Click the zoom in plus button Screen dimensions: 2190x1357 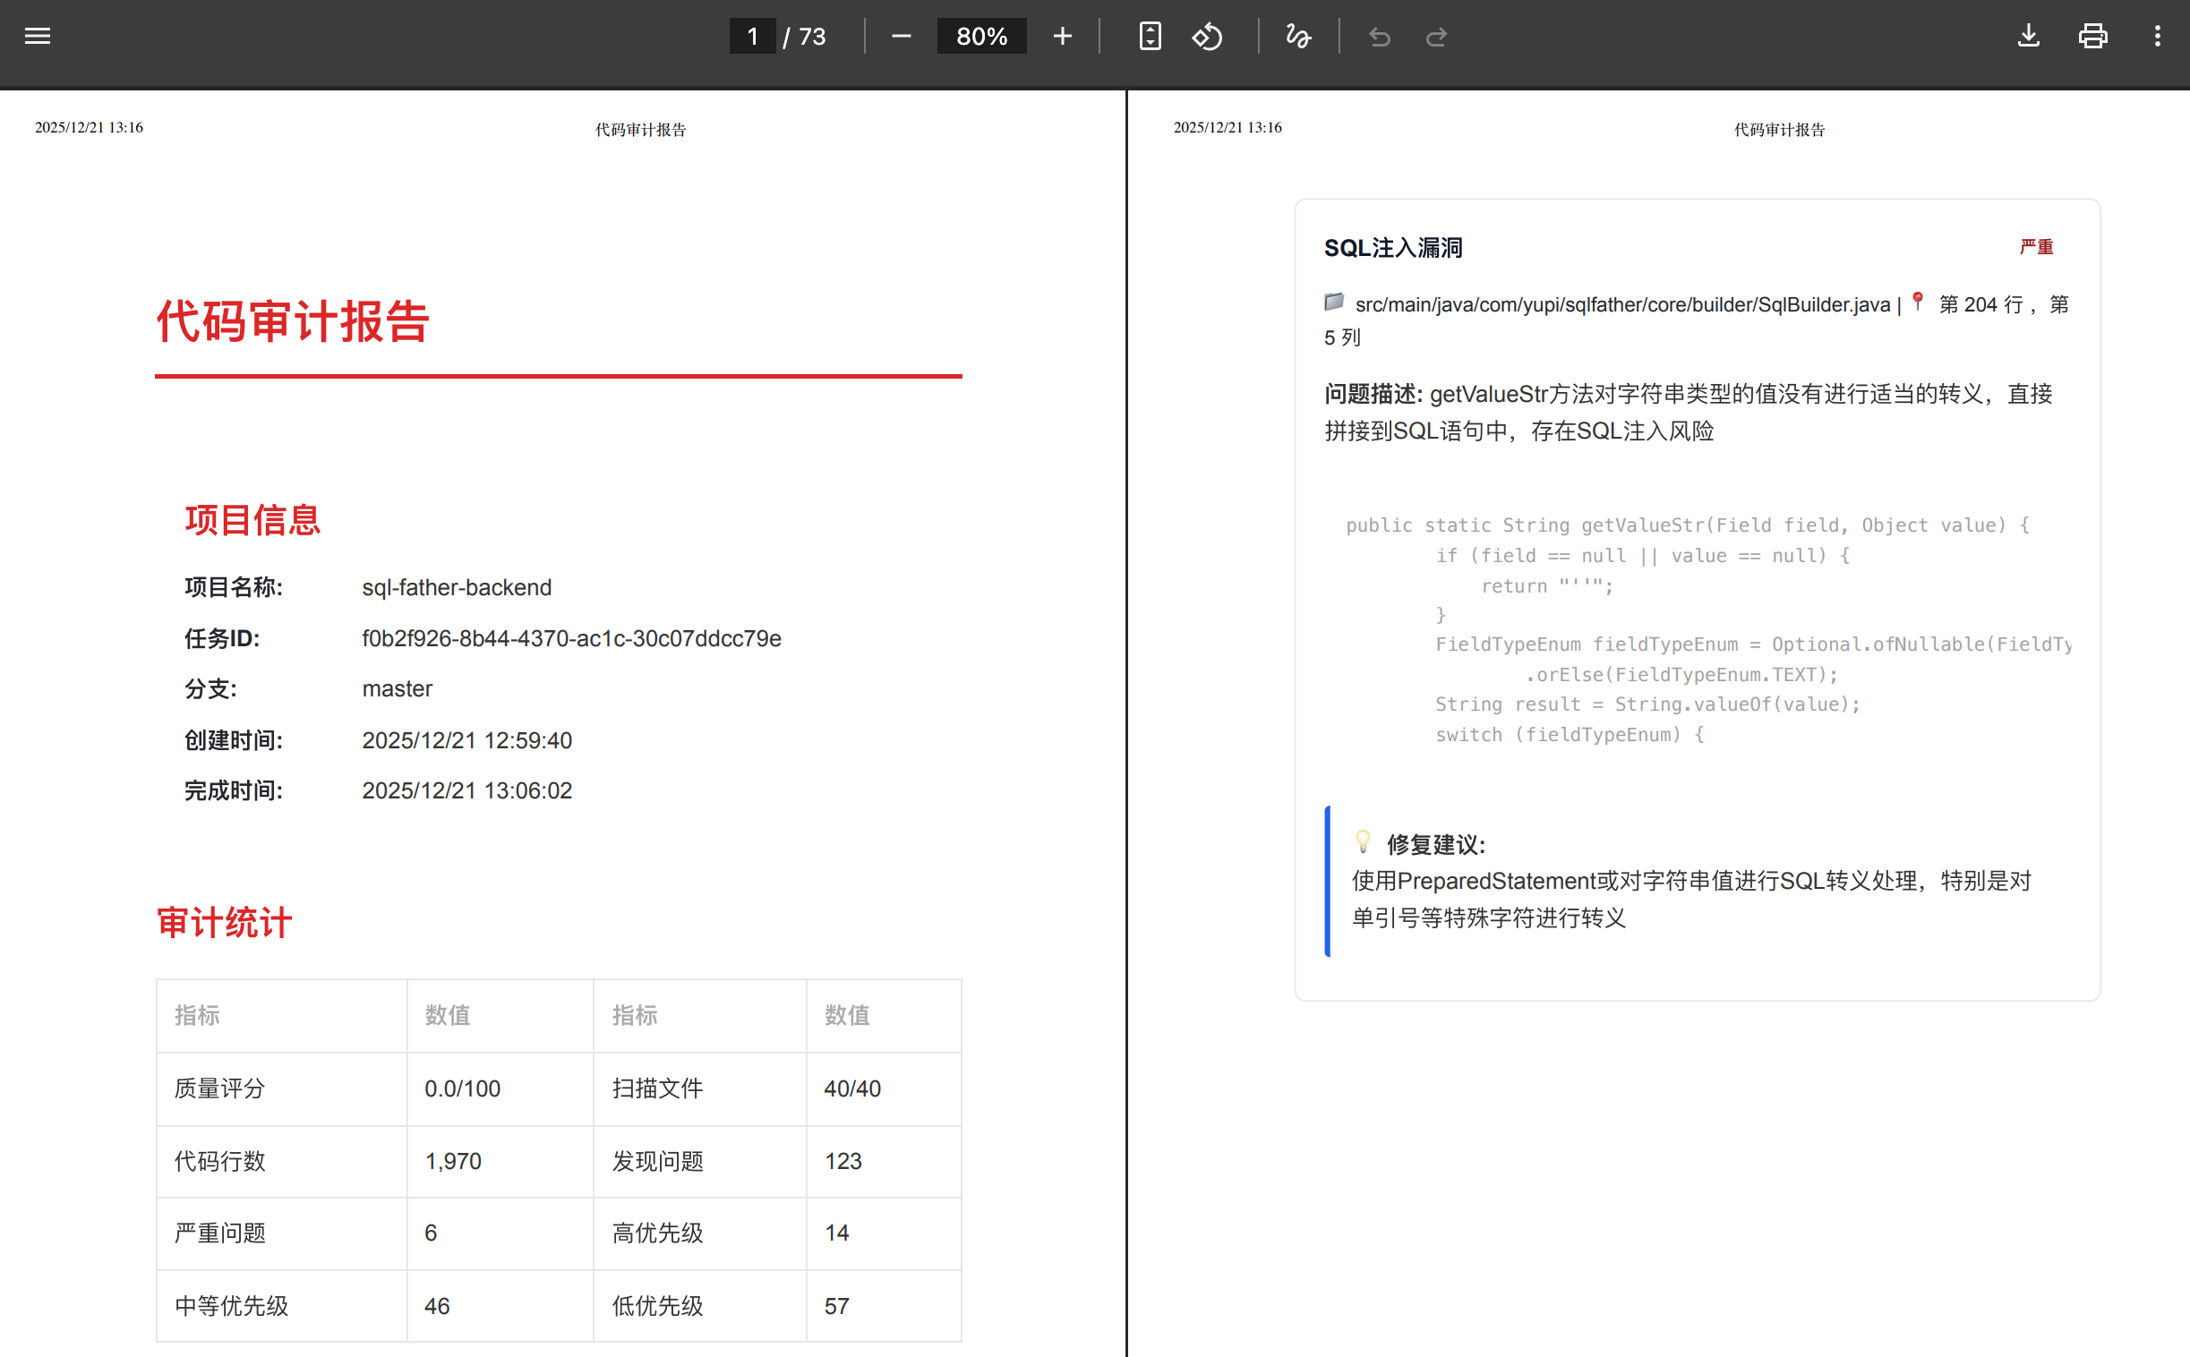tap(1062, 36)
